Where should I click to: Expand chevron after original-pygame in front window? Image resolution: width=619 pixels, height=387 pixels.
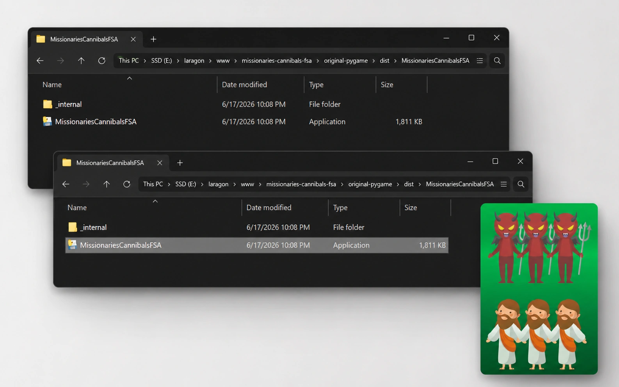398,185
